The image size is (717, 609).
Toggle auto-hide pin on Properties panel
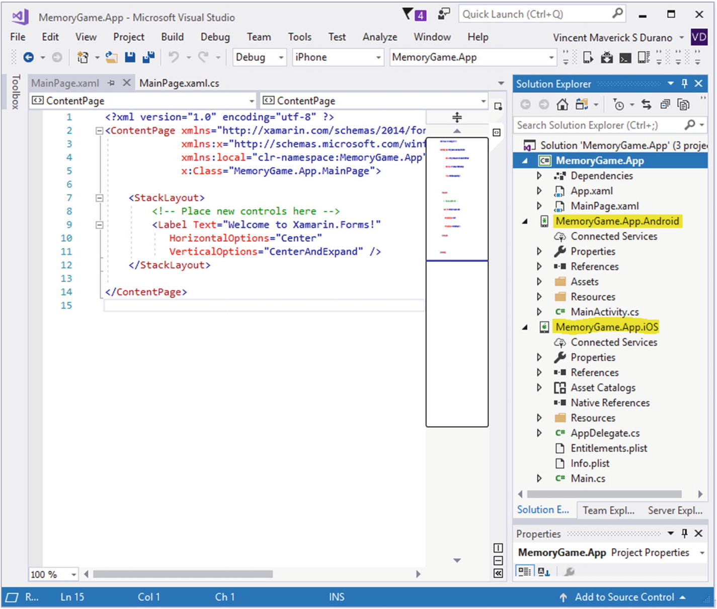[684, 533]
